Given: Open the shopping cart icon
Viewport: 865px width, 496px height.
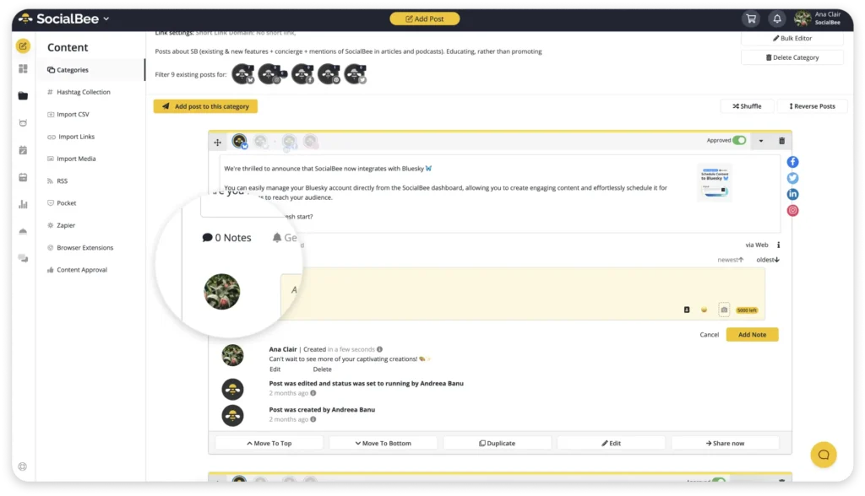Looking at the screenshot, I should pos(751,19).
